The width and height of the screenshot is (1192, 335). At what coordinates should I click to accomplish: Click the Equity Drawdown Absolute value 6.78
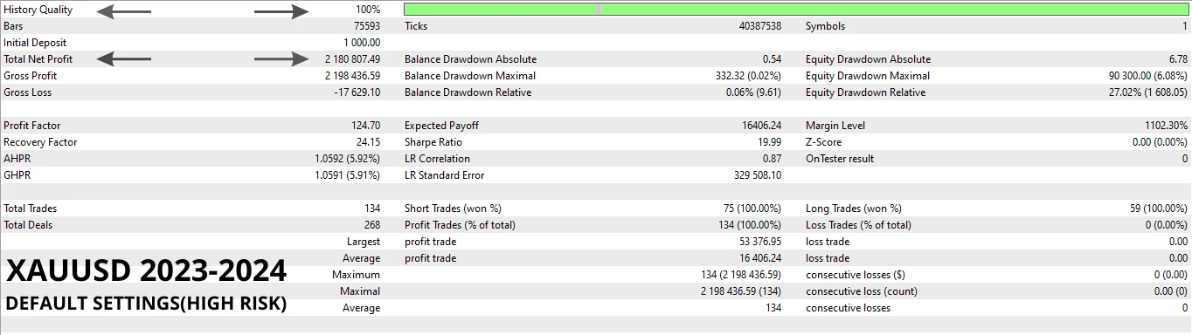coord(1178,59)
